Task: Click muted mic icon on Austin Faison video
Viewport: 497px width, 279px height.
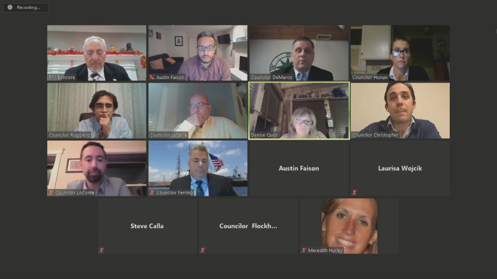Action: pos(152,77)
